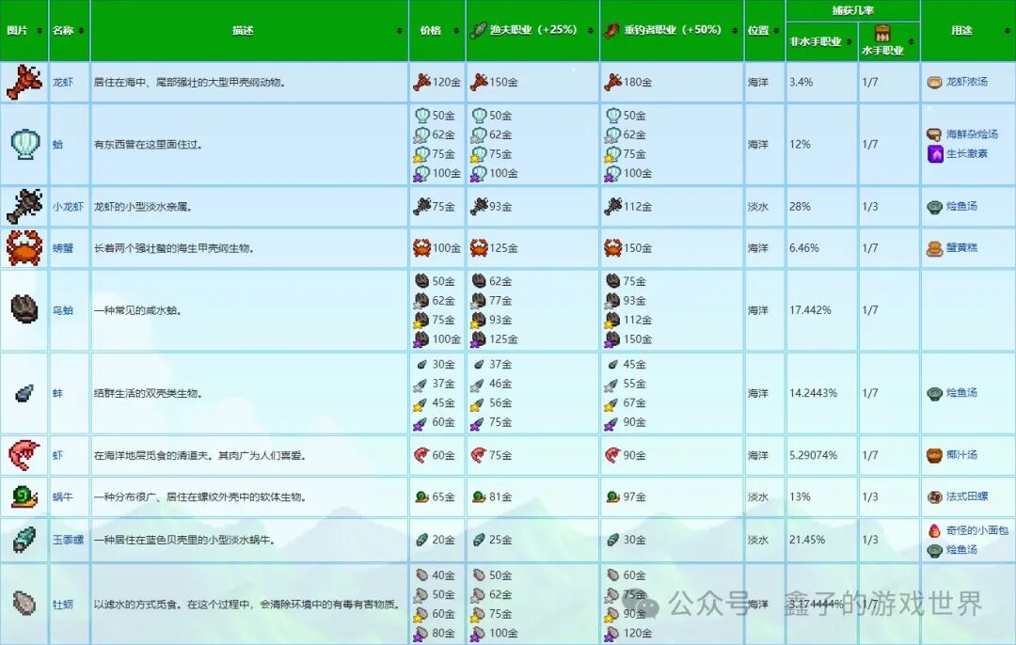The height and width of the screenshot is (645, 1016).
Task: Select the snail icon beside 蜗牛
Action: coord(24,497)
